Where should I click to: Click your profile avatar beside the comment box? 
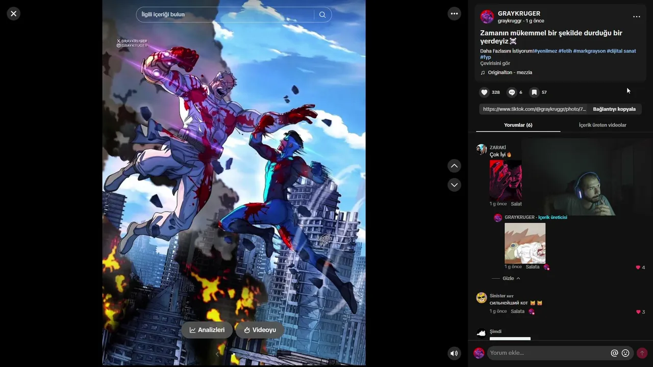coord(479,353)
